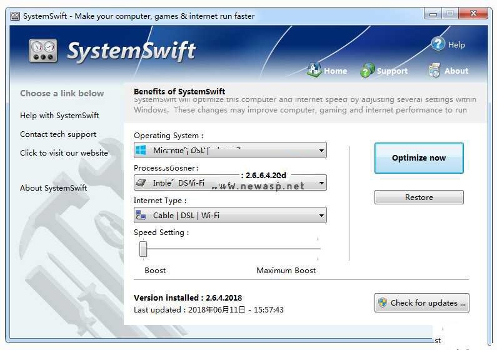Click the Optimize now button
The width and height of the screenshot is (497, 350).
(x=419, y=158)
